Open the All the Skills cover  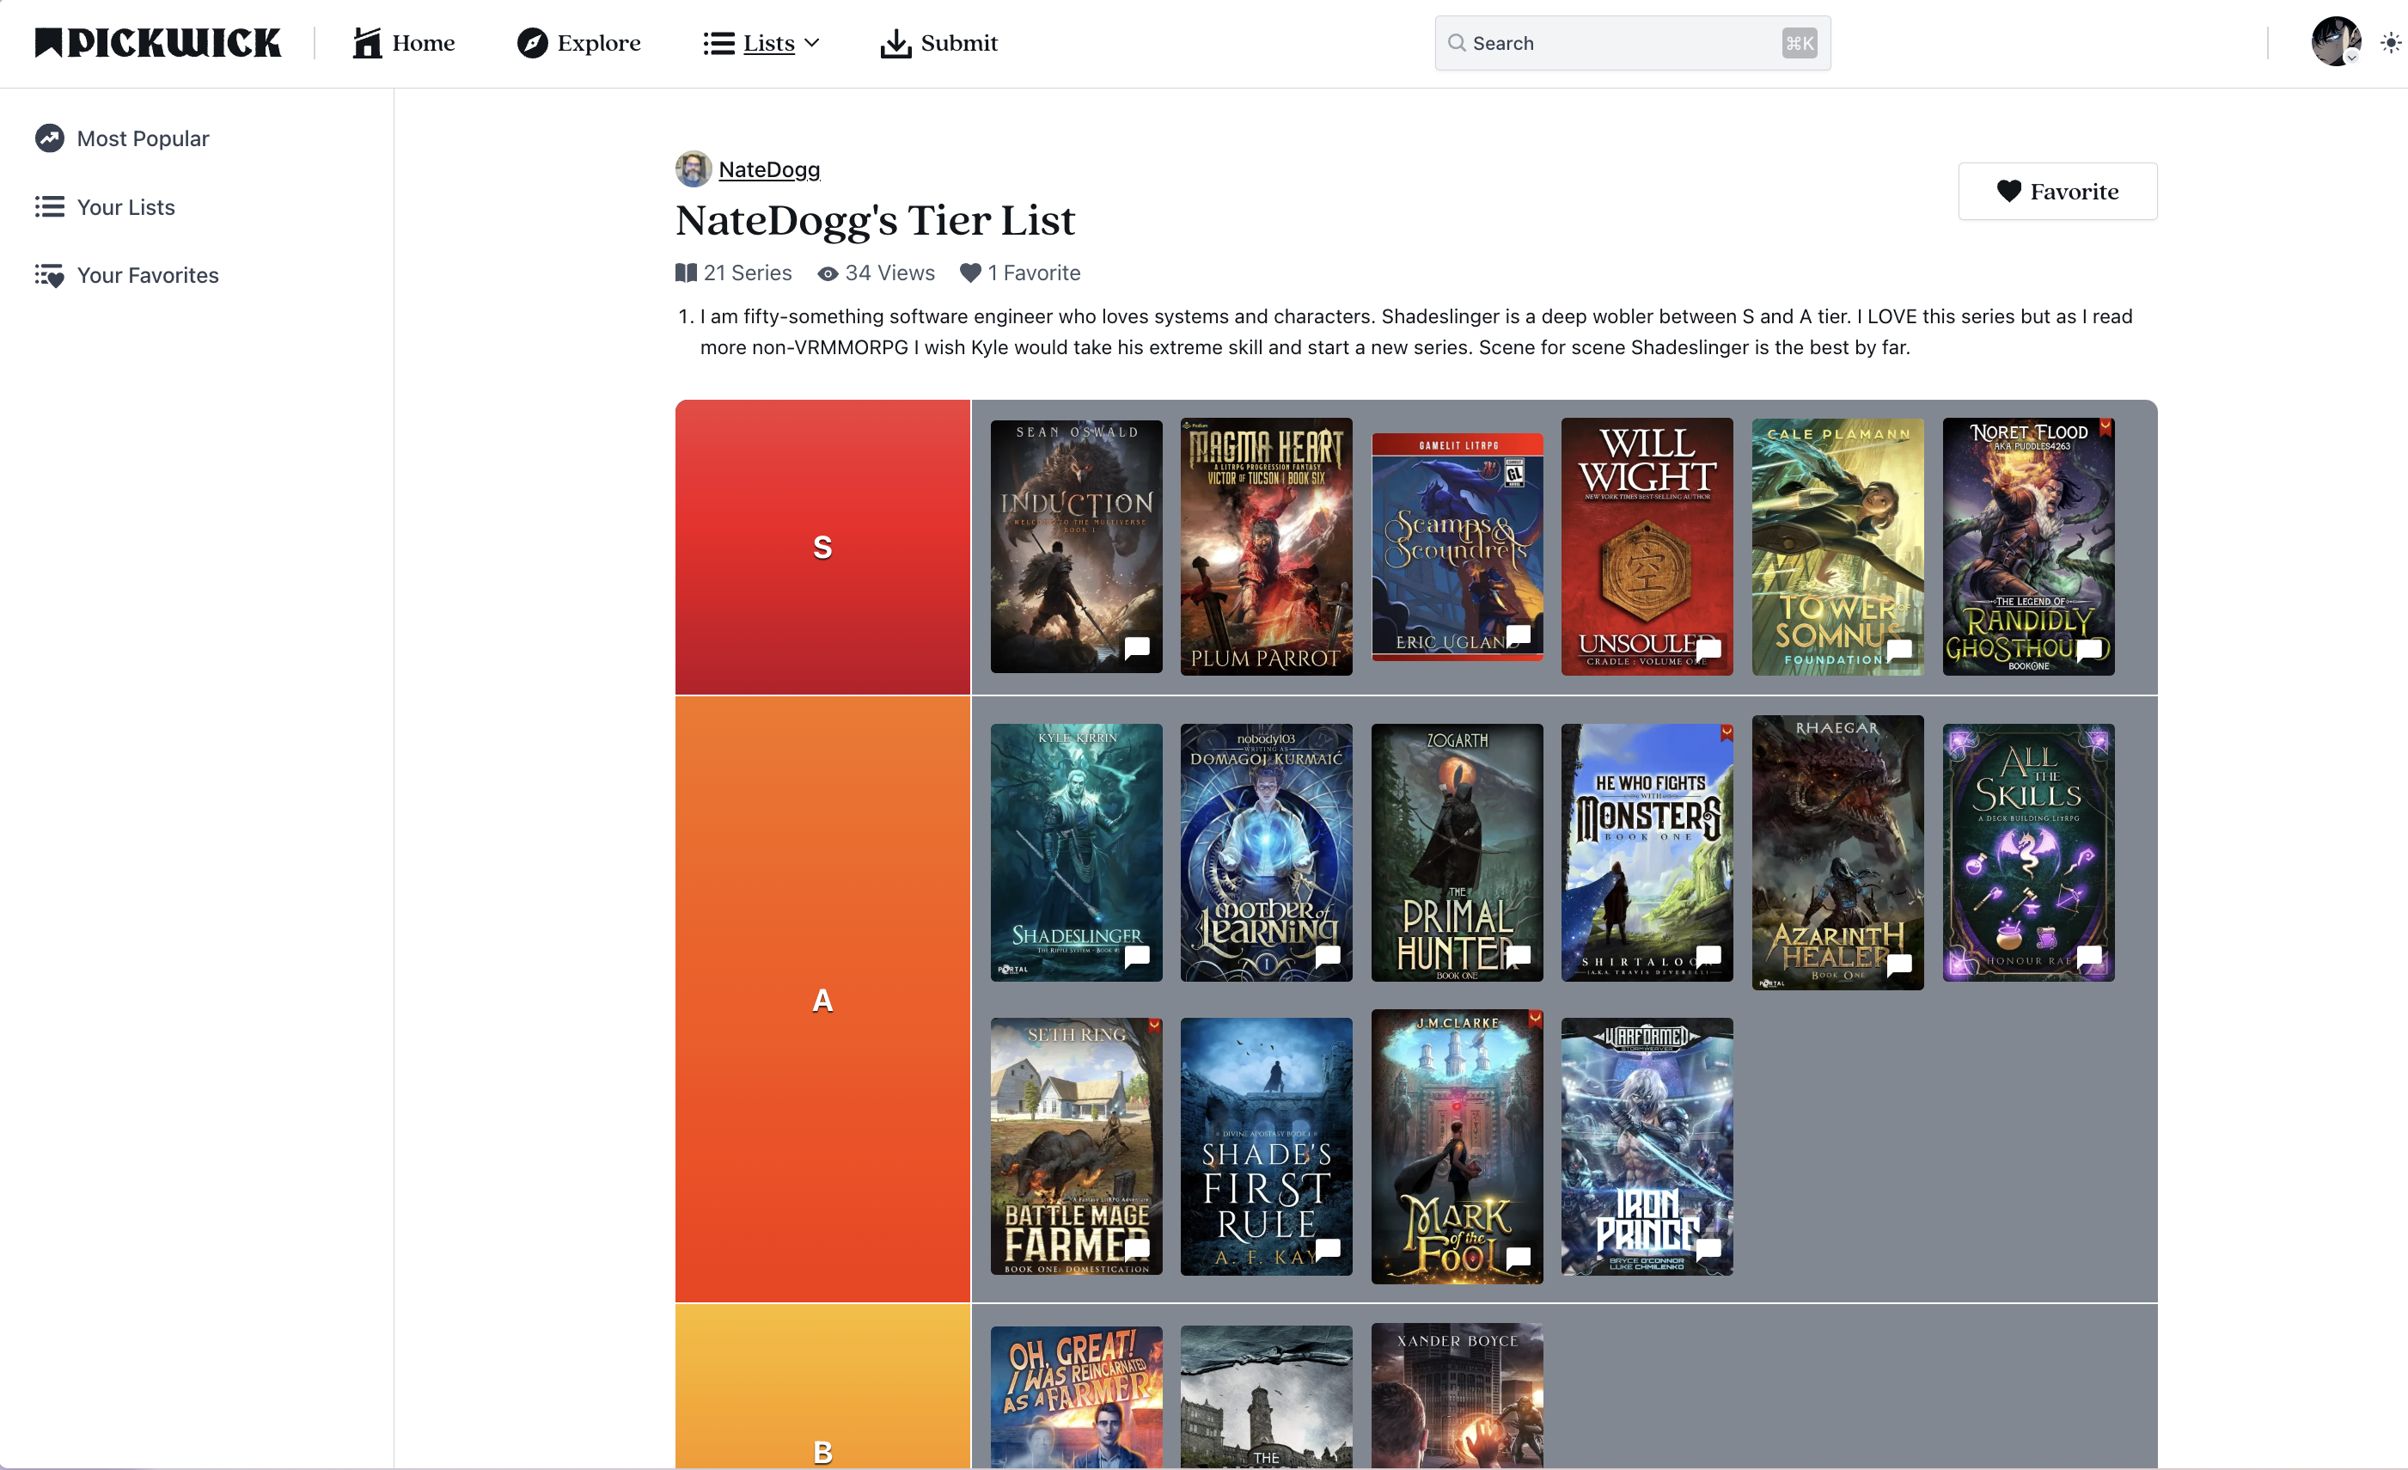[2028, 852]
